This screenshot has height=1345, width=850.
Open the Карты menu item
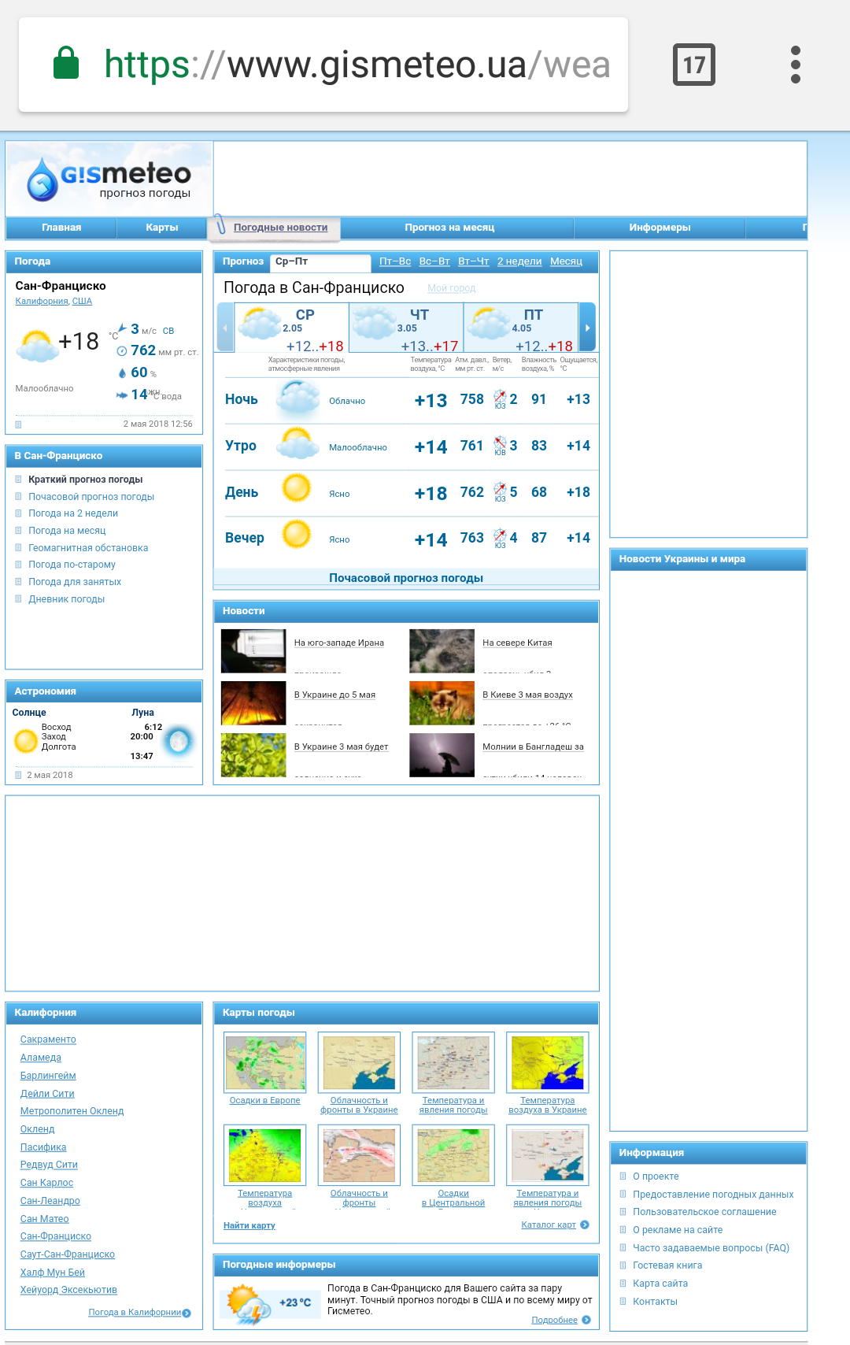(162, 228)
